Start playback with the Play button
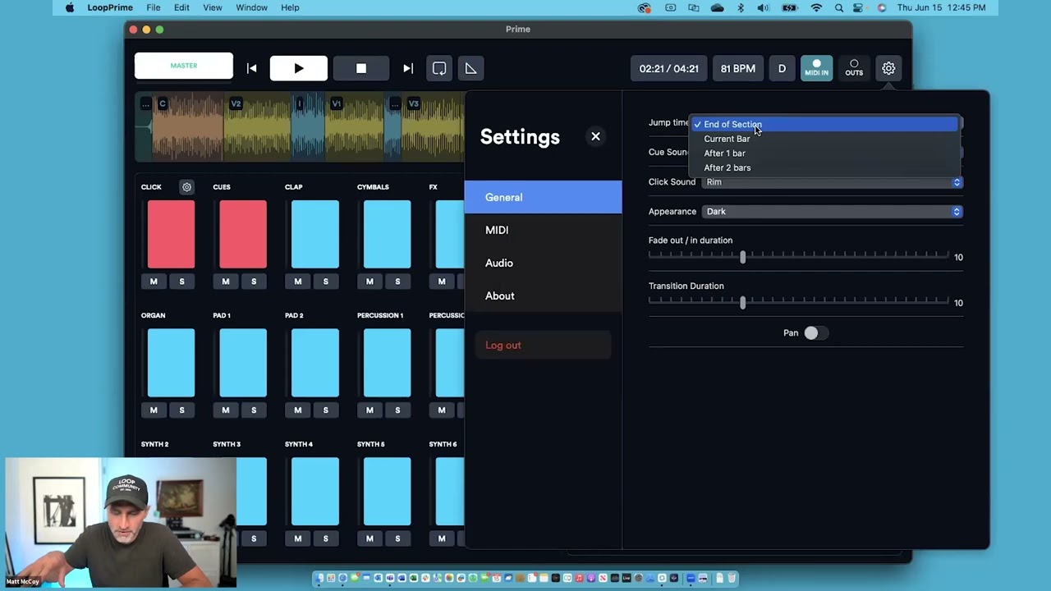The width and height of the screenshot is (1051, 591). (299, 68)
